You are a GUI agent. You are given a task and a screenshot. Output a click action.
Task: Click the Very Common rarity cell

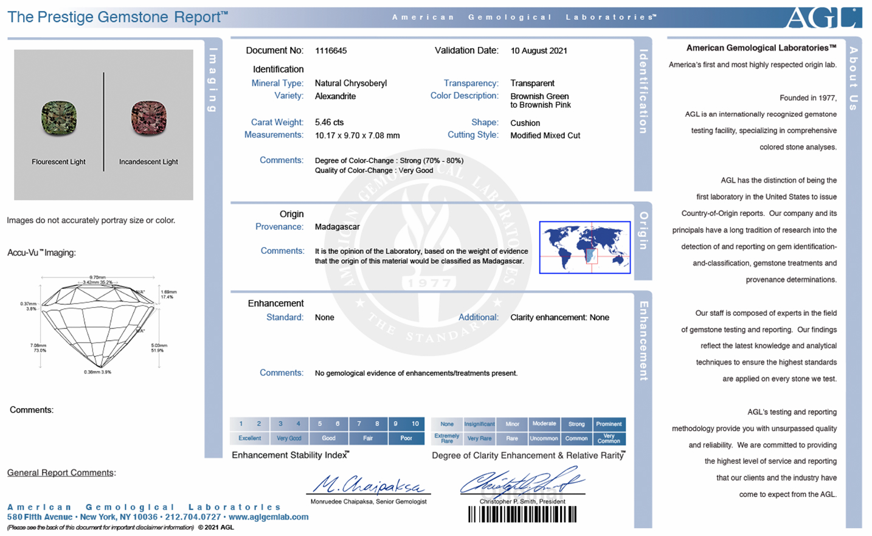coord(609,439)
